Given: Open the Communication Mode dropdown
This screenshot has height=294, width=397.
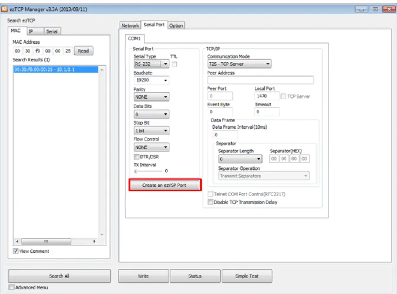Looking at the screenshot, I should 239,64.
